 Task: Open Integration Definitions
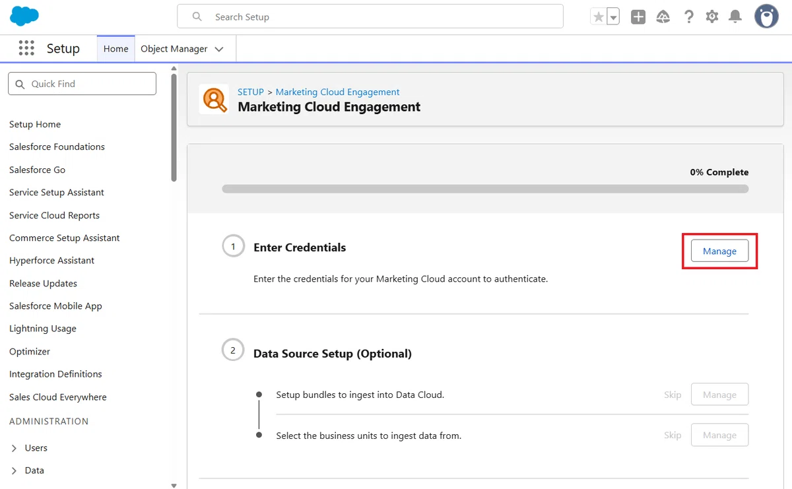(x=55, y=374)
